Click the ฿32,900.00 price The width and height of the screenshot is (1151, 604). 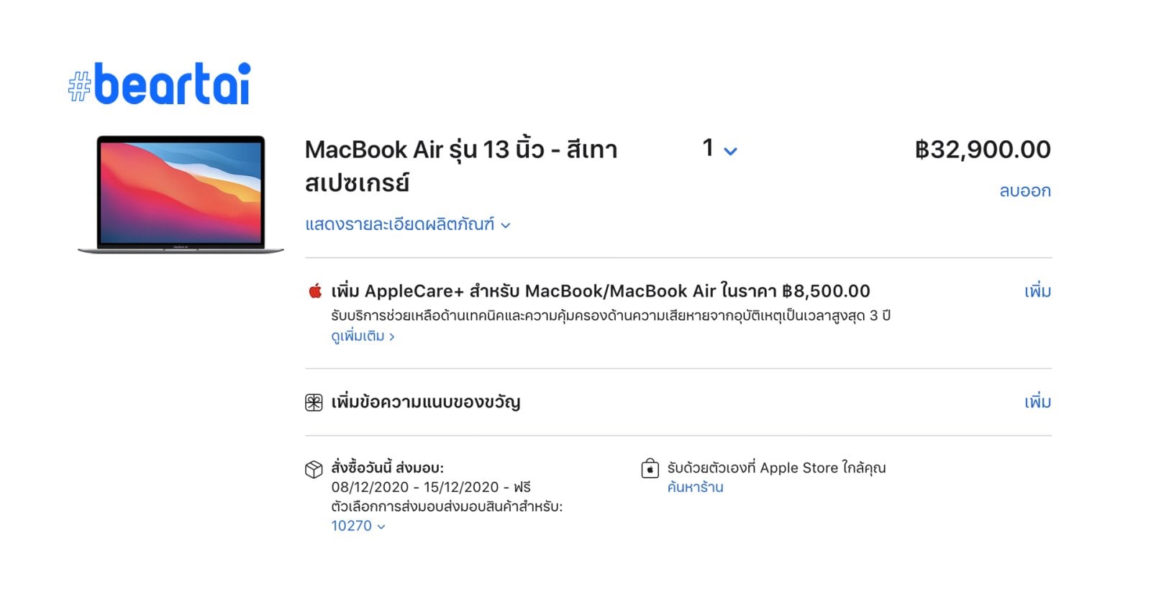[x=983, y=150]
